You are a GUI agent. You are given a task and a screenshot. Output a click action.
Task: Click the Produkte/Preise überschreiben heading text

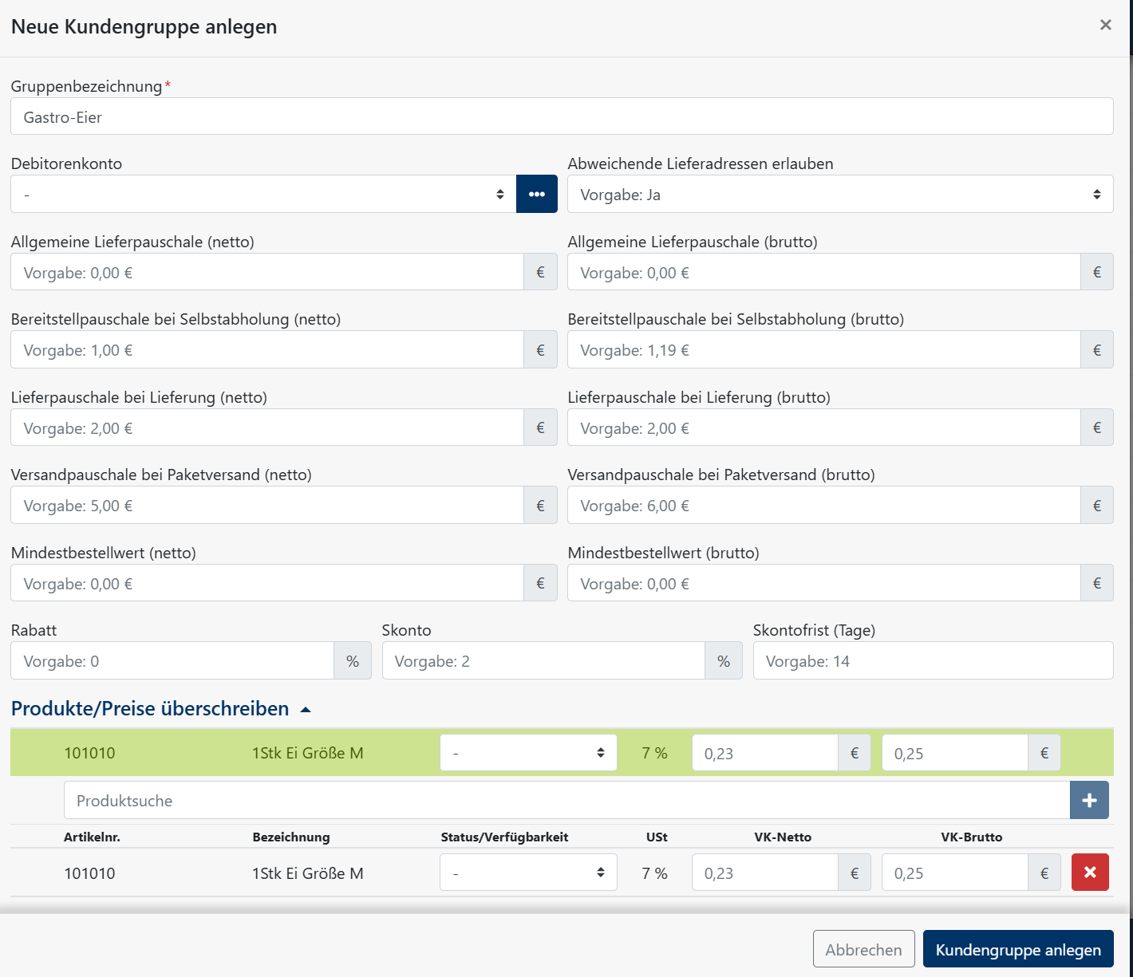tap(150, 708)
